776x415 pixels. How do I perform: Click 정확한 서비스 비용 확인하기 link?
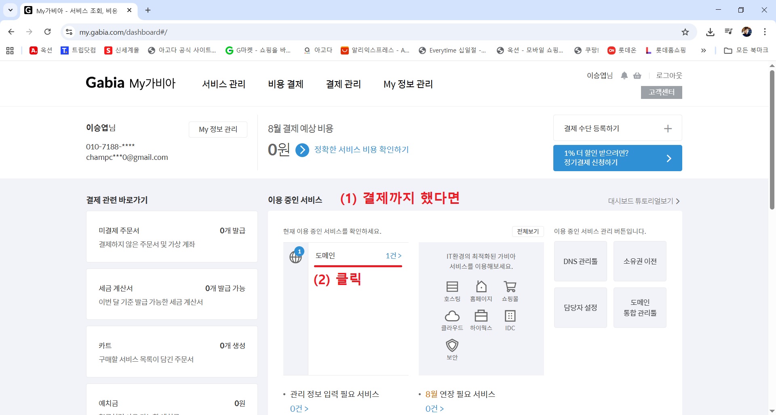[x=362, y=150]
